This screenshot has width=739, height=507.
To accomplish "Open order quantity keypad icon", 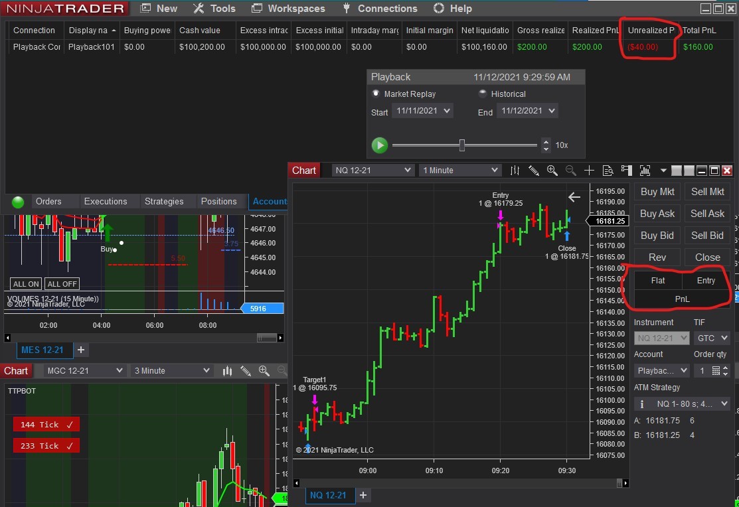I will point(716,371).
